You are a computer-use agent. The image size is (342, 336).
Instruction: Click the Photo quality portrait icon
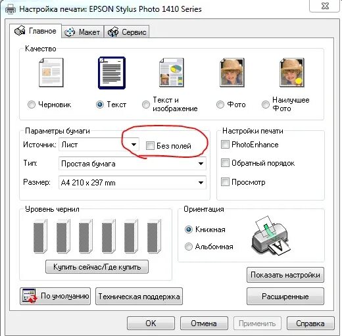pos(232,72)
